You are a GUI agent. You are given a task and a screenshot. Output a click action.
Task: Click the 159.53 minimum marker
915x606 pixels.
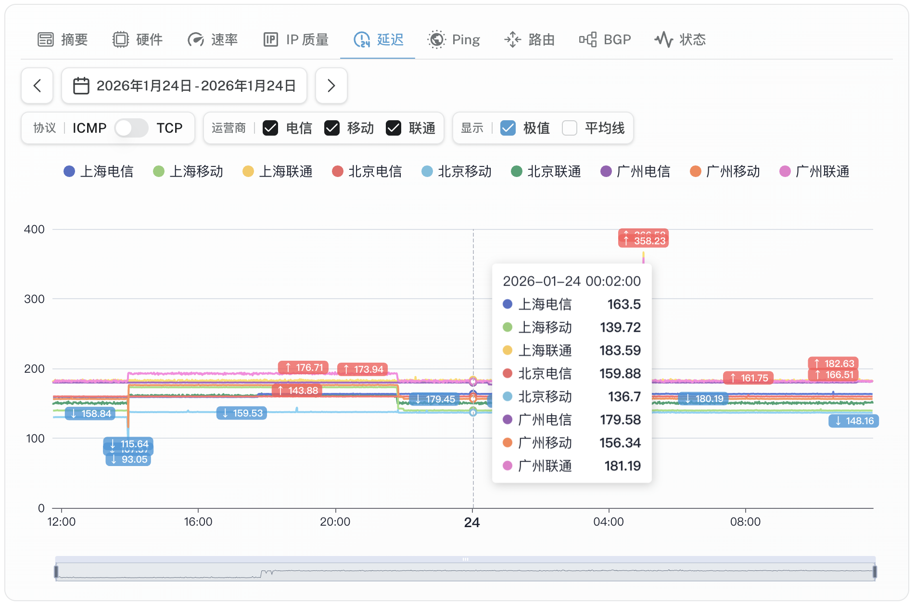point(241,413)
